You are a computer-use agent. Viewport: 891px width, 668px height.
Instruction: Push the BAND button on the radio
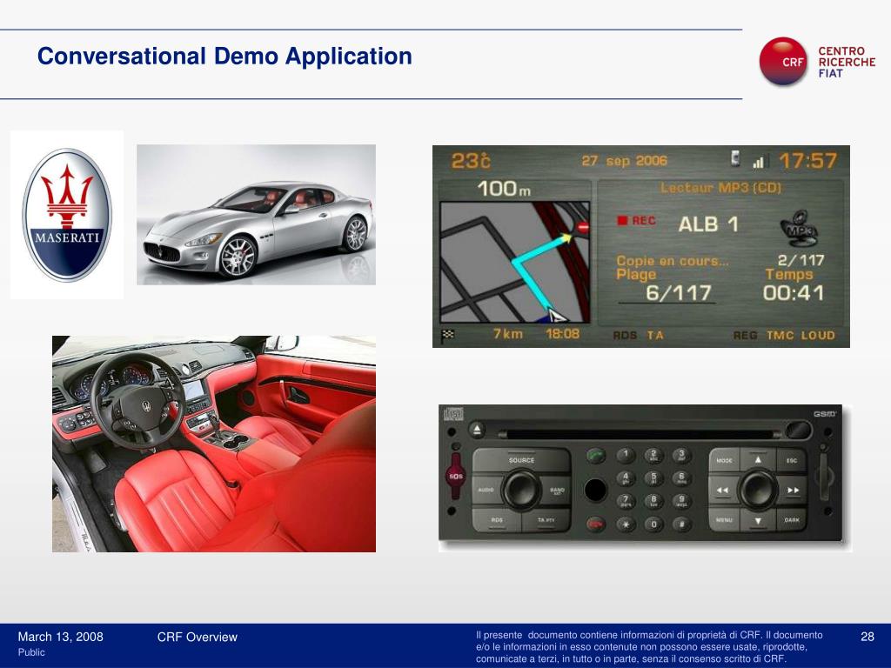point(556,491)
